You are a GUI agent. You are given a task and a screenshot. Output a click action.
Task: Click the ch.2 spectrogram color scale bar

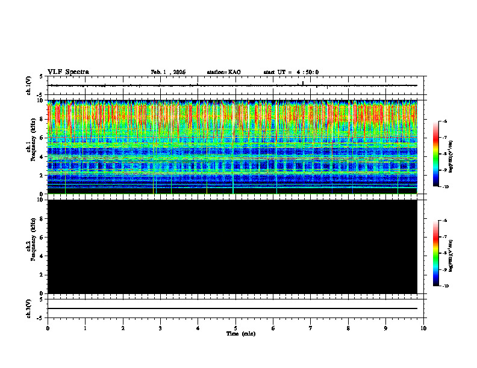pyautogui.click(x=436, y=253)
